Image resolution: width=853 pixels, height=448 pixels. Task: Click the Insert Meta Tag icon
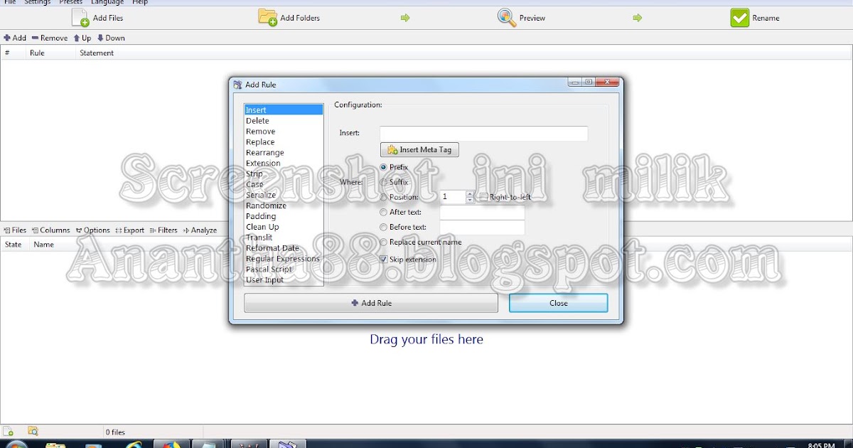[391, 149]
